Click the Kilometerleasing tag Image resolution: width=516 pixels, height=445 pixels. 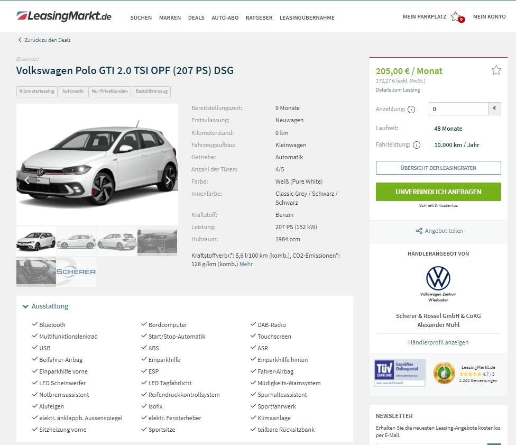click(37, 91)
